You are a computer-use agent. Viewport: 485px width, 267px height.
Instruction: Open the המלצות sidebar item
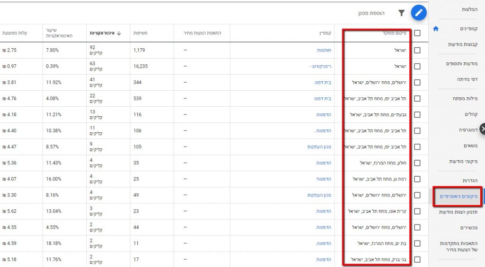tap(466, 9)
